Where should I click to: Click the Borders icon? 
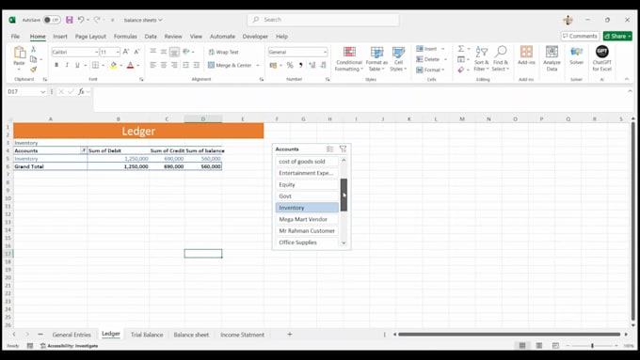(95, 65)
